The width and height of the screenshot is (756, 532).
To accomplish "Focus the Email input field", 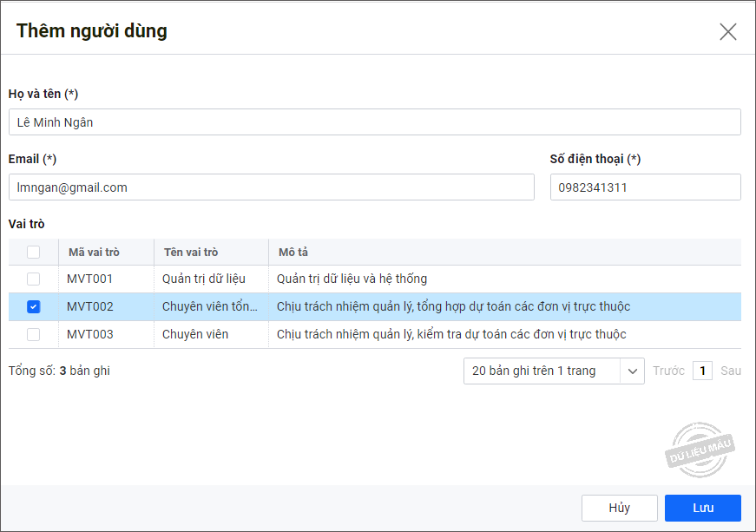I will pos(271,187).
